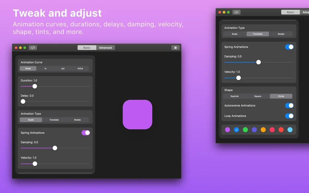Select the Squircle shape option
Image resolution: width=309 pixels, height=193 pixels.
234,96
